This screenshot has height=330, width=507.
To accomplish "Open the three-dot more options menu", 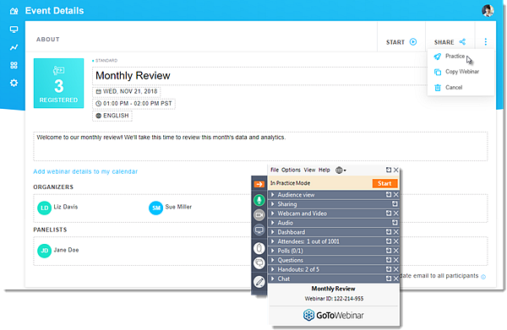I will [x=485, y=42].
